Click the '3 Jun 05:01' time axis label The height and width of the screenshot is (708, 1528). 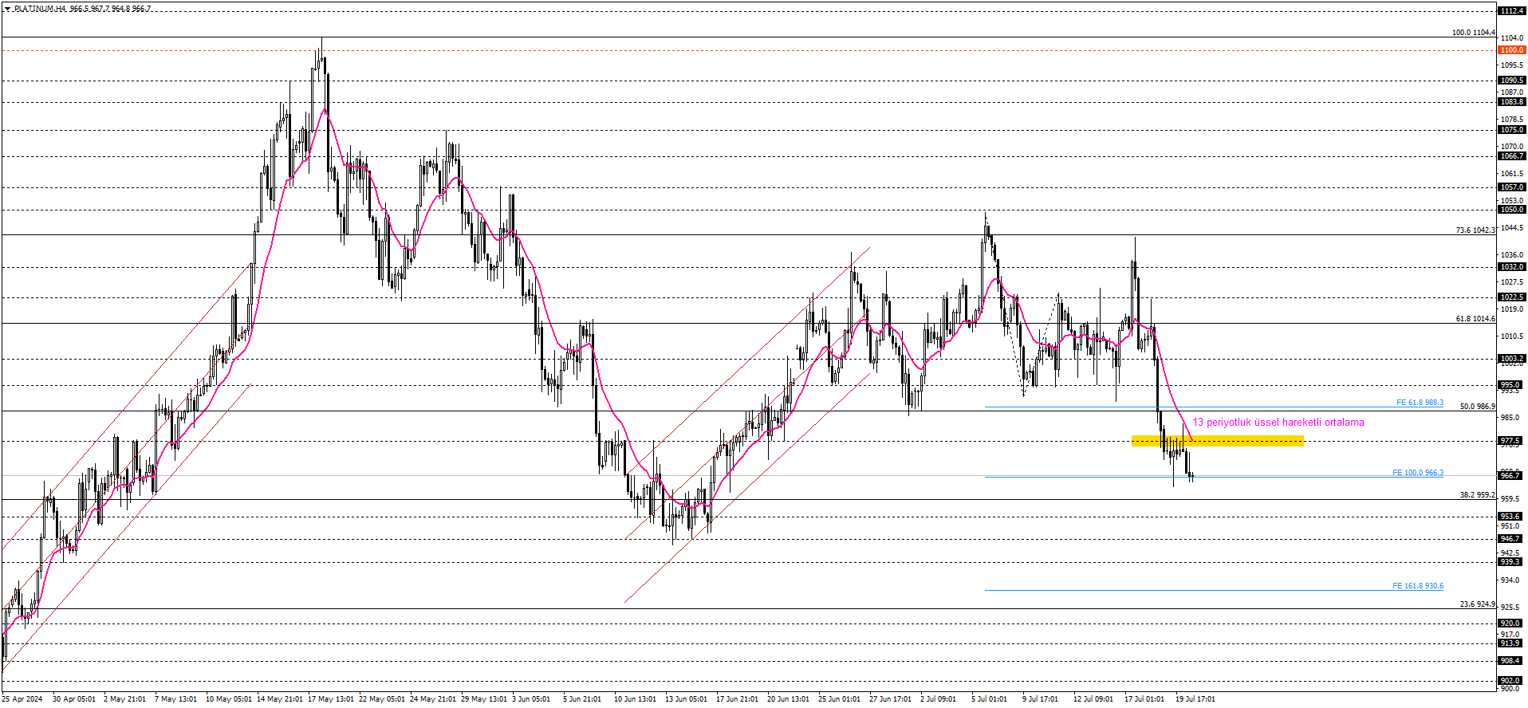[531, 699]
